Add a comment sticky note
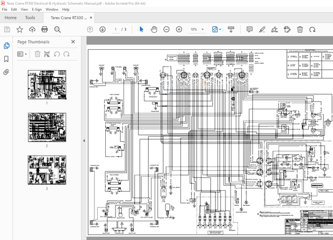This screenshot has height=240, width=333. pyautogui.click(x=250, y=29)
